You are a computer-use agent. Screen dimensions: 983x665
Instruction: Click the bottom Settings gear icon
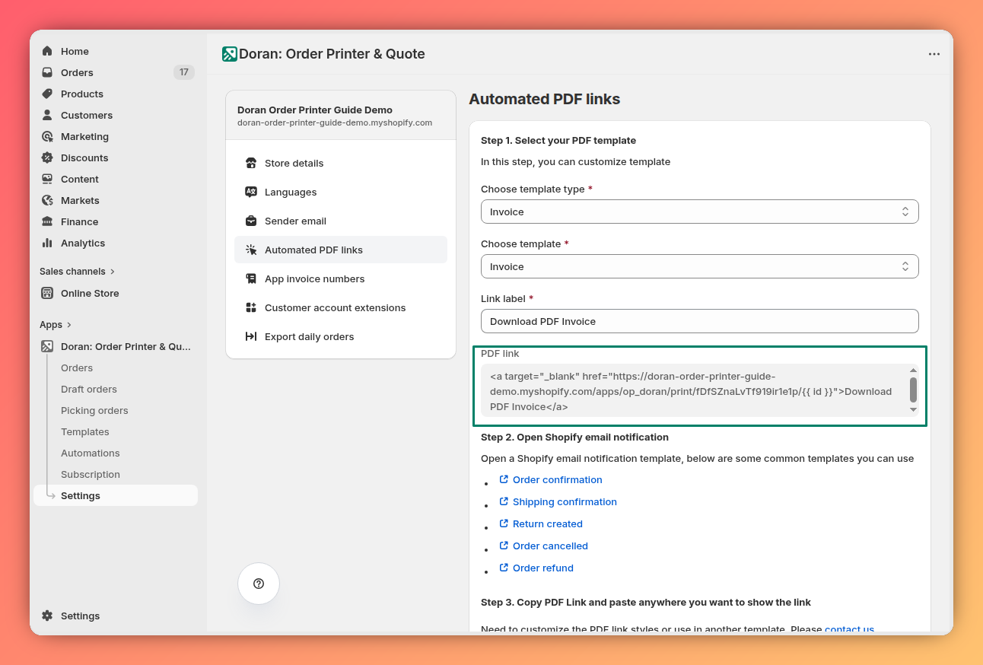[x=47, y=616]
